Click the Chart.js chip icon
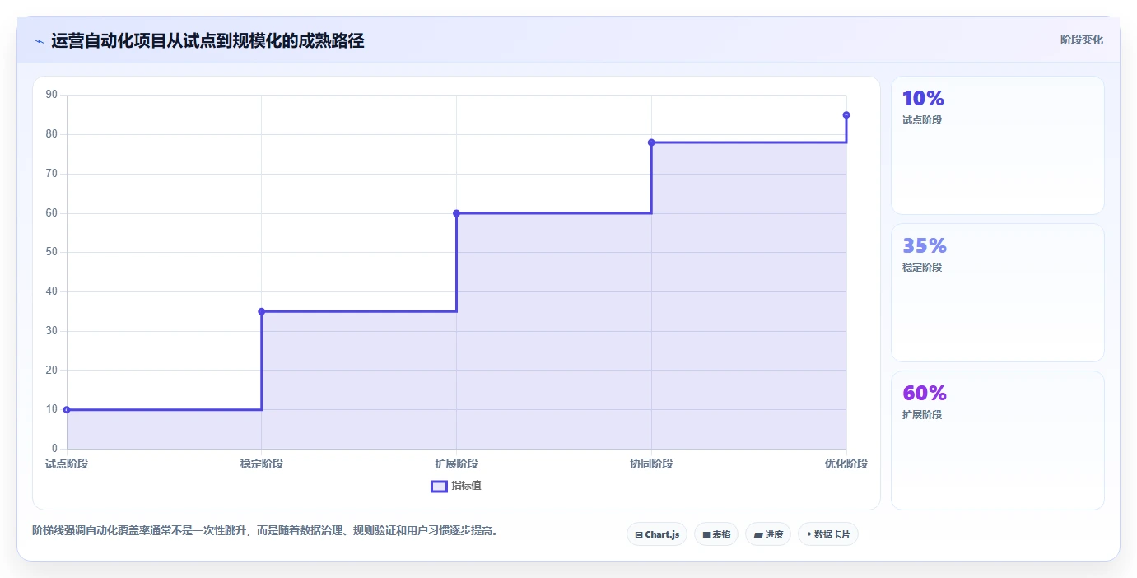 (639, 535)
